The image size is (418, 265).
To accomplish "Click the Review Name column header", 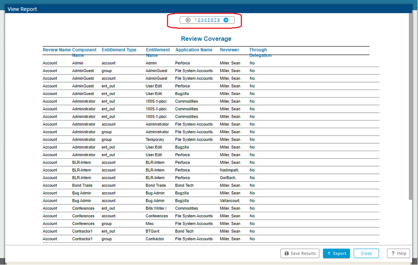I will 56,50.
